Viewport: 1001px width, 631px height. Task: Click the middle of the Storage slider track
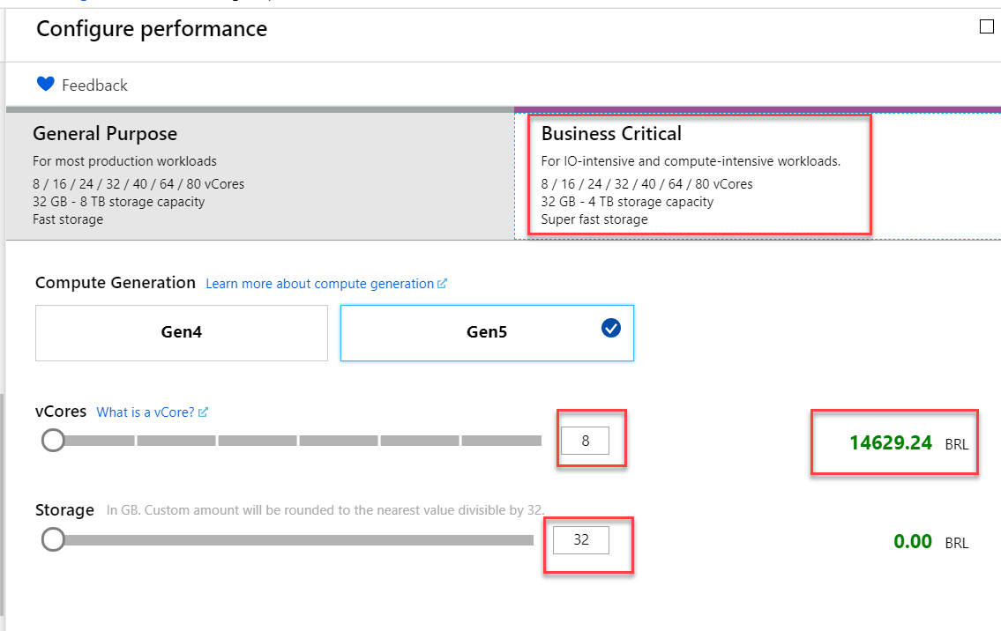tap(291, 539)
